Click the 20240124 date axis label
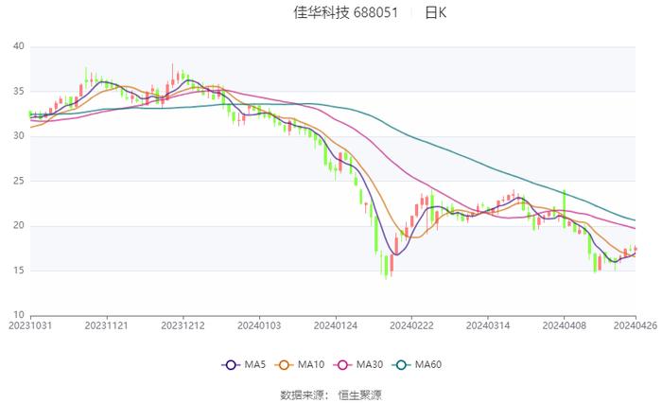The height and width of the screenshot is (403, 662). tap(336, 325)
